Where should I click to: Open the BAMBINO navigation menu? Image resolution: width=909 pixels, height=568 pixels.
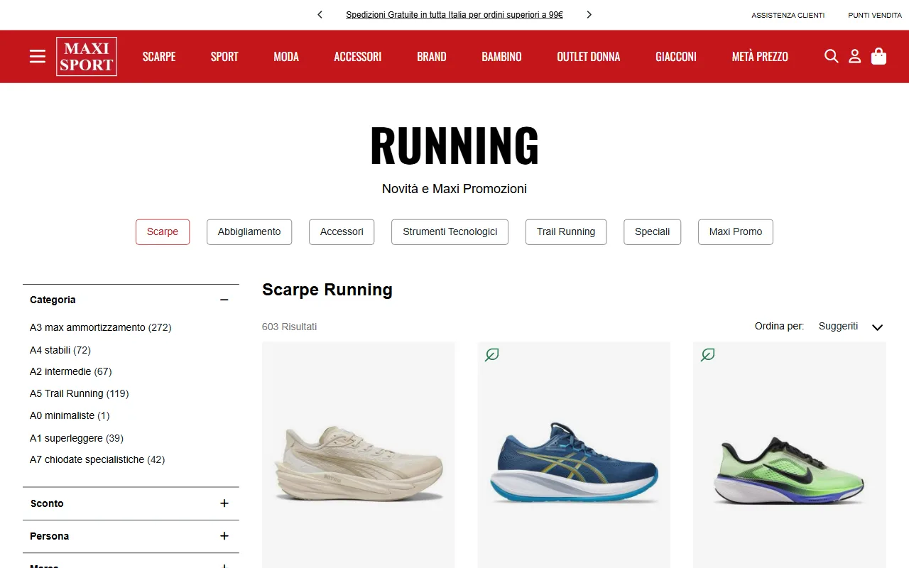coord(501,57)
